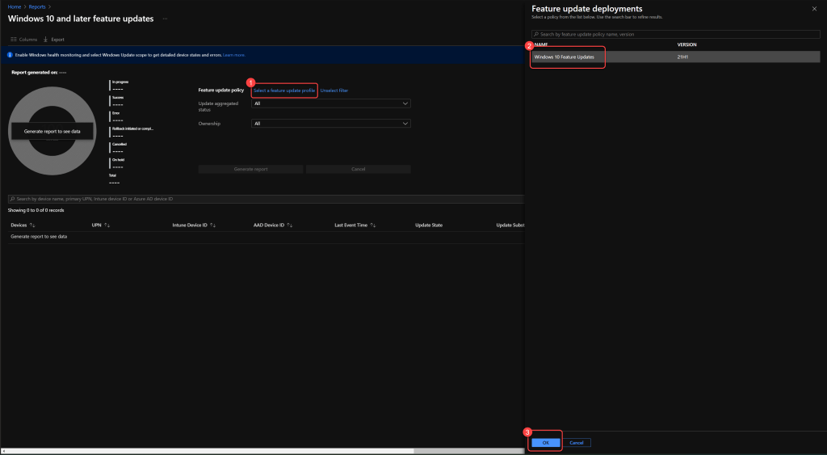
Task: Click the Columns icon in the toolbar
Action: (14, 39)
